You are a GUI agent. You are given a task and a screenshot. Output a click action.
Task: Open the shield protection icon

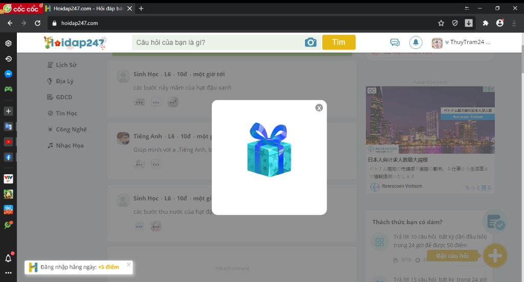point(455,23)
